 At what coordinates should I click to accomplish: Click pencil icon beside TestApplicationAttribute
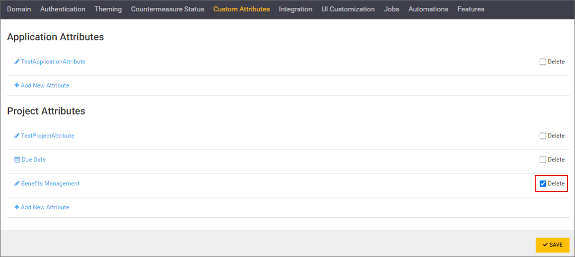pos(17,62)
